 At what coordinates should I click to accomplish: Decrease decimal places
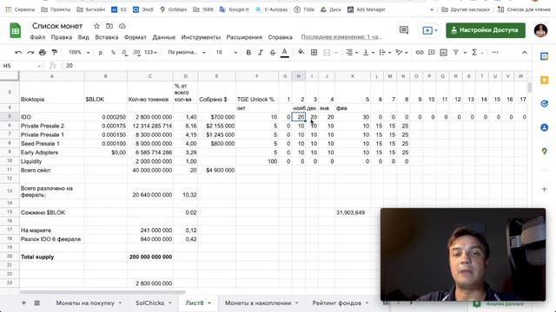[x=124, y=52]
